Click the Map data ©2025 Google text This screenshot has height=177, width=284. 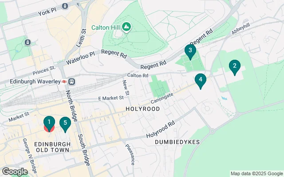[x=257, y=174]
